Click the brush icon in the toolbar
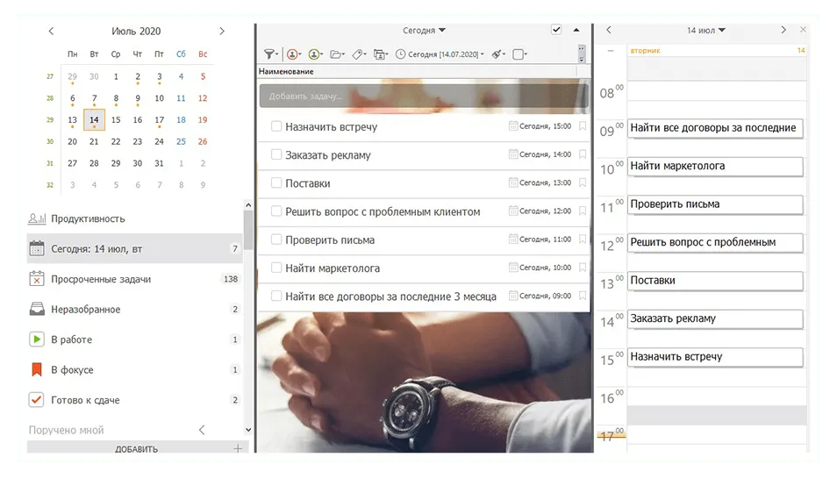This screenshot has width=837, height=479. pyautogui.click(x=497, y=54)
